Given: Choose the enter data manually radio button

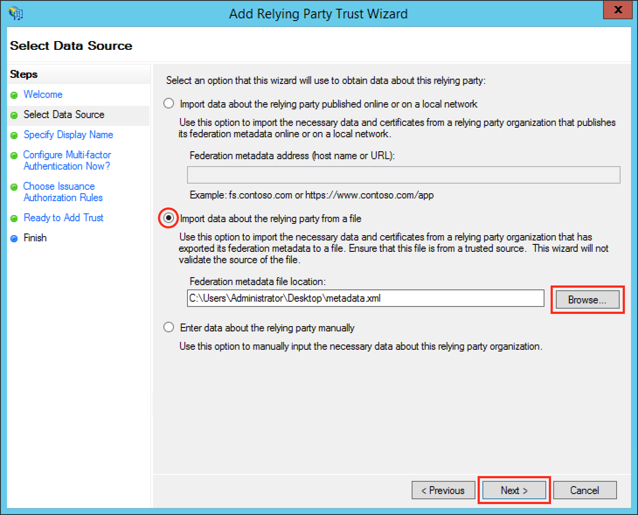Looking at the screenshot, I should pos(169,327).
